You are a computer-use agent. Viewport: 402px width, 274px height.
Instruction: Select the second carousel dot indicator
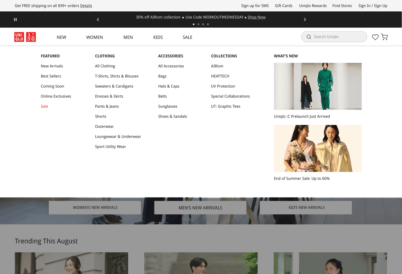click(198, 24)
